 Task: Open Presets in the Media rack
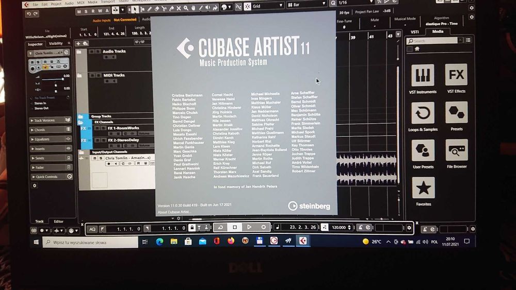(x=457, y=112)
